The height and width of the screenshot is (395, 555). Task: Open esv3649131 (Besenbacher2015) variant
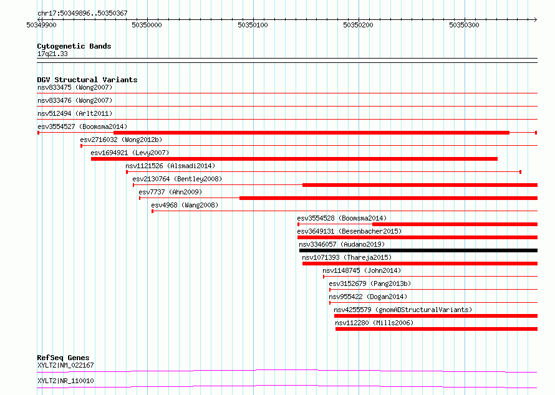(x=349, y=231)
